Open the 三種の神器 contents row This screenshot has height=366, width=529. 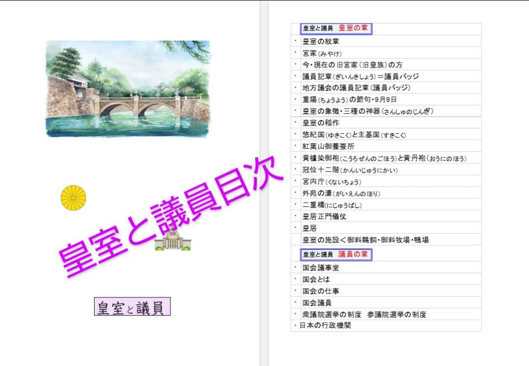367,111
